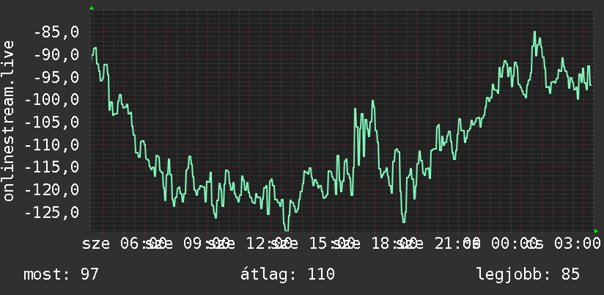The image size is (604, 295).
Task: Click the -110,0 y-axis label
Action: pos(51,145)
